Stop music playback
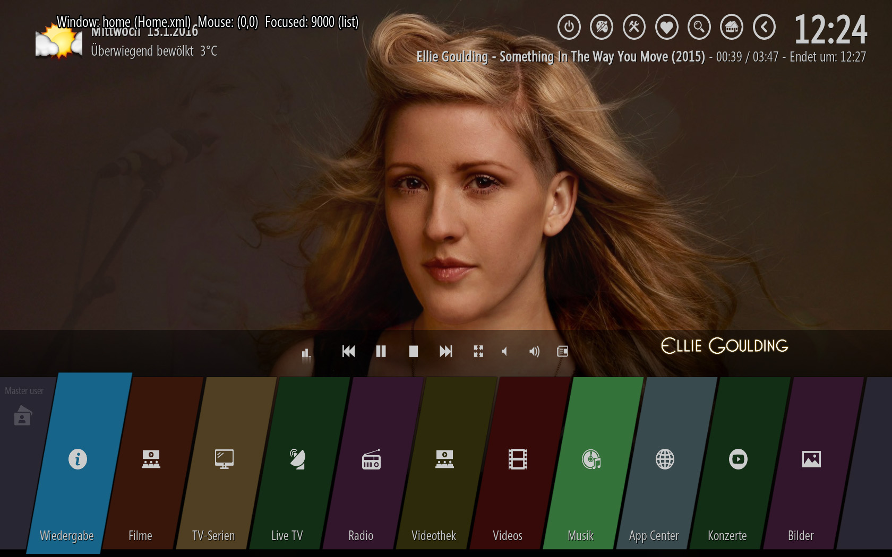The height and width of the screenshot is (557, 892). 413,351
